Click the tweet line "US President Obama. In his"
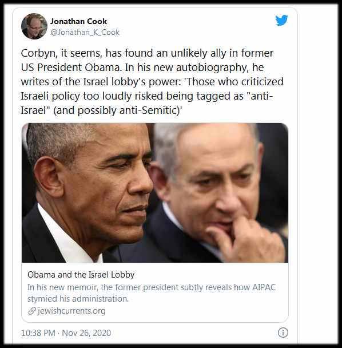Screen dimensions: 342x348 (142, 68)
